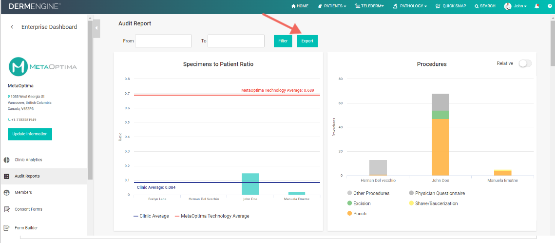Toggle Clinic Average legend item
Viewport: 555px width, 243px height.
click(151, 216)
